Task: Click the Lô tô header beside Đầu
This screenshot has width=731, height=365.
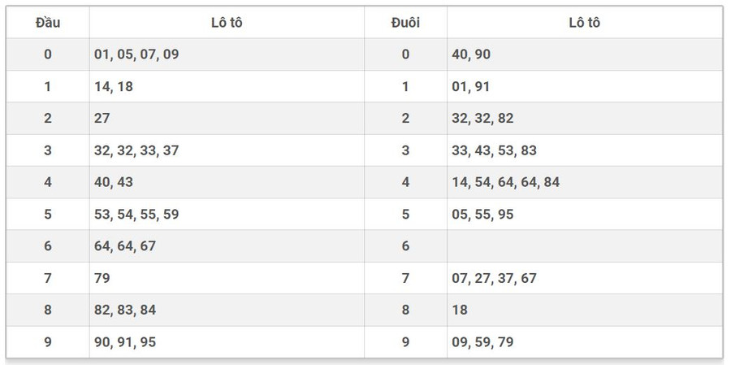Action: [227, 23]
